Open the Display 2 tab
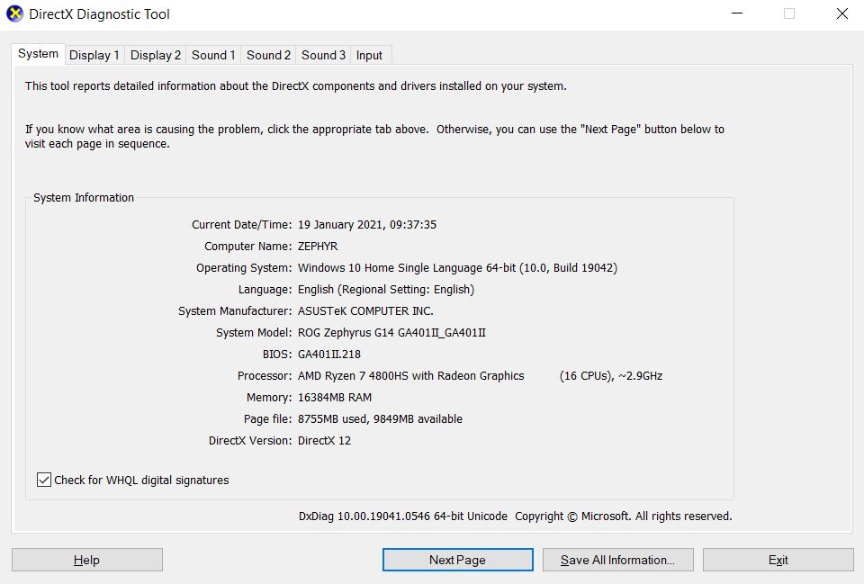Viewport: 864px width, 584px height. pos(156,55)
